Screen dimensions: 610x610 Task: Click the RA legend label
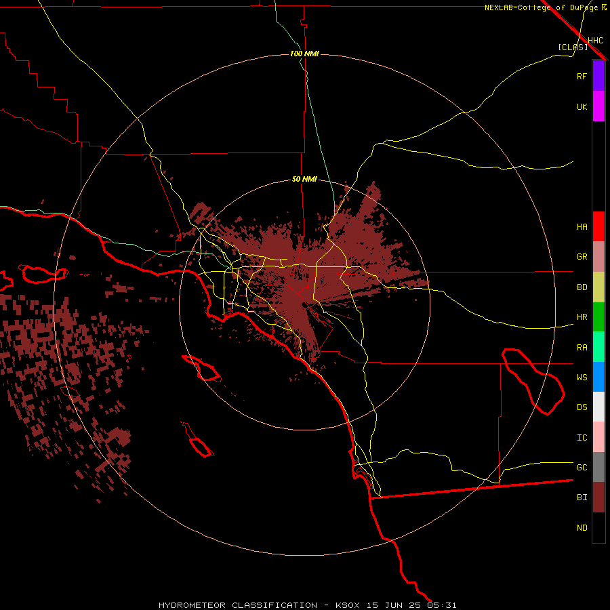pyautogui.click(x=582, y=348)
